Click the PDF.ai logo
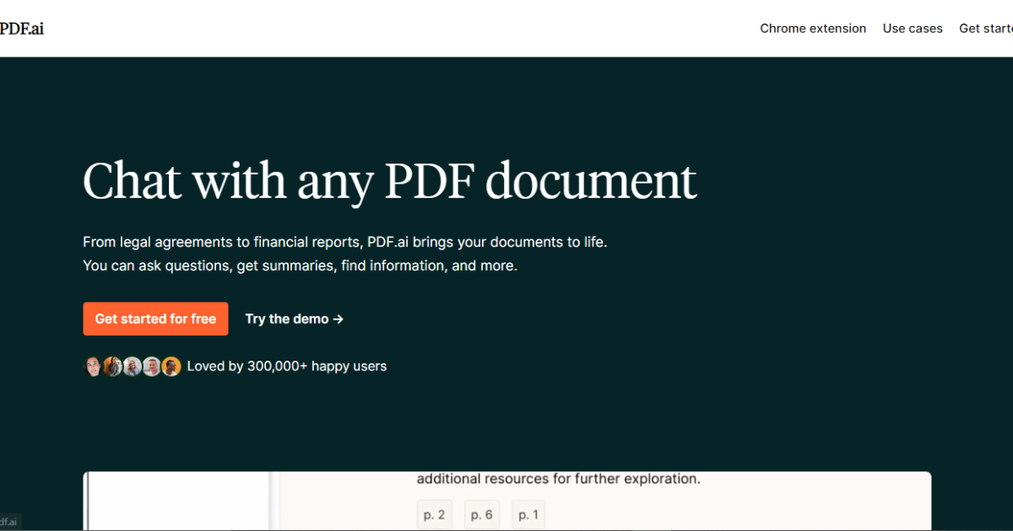 point(21,28)
